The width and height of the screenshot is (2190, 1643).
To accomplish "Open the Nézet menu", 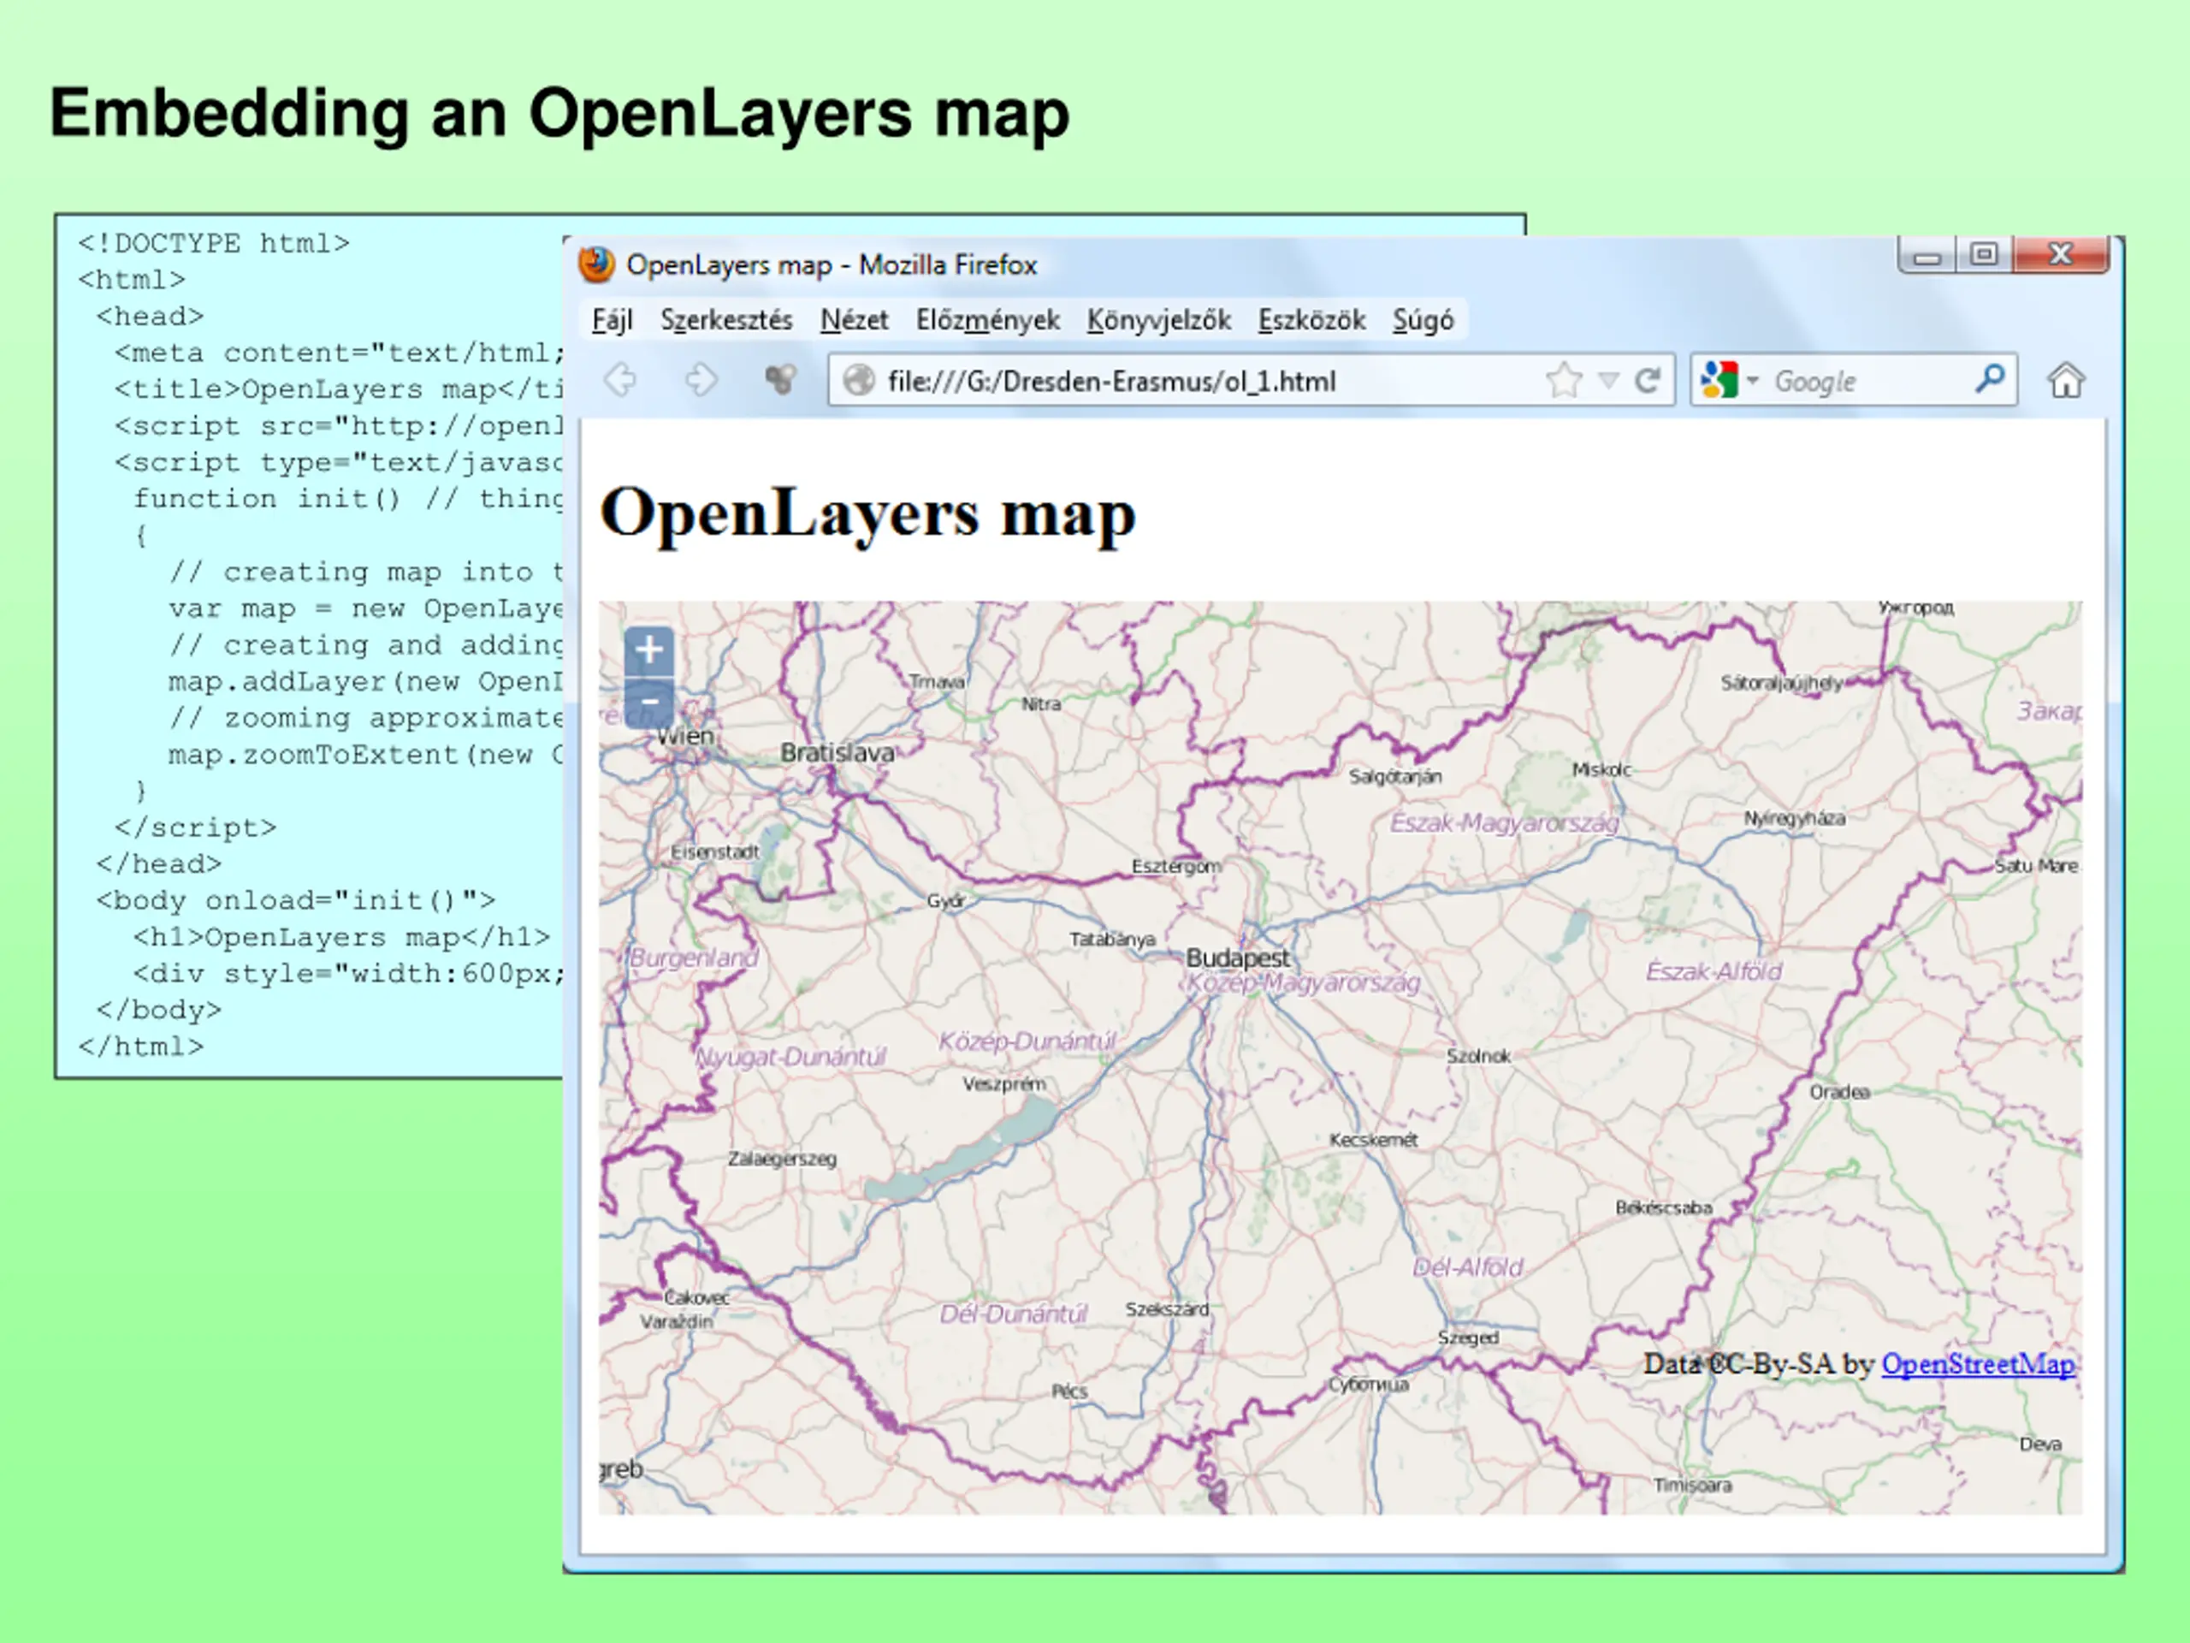I will pyautogui.click(x=854, y=320).
